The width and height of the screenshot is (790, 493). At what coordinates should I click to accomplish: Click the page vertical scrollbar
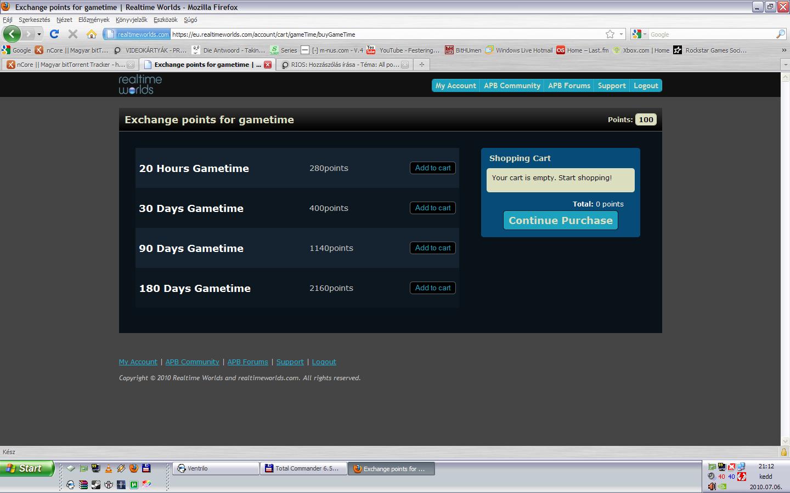(785, 259)
